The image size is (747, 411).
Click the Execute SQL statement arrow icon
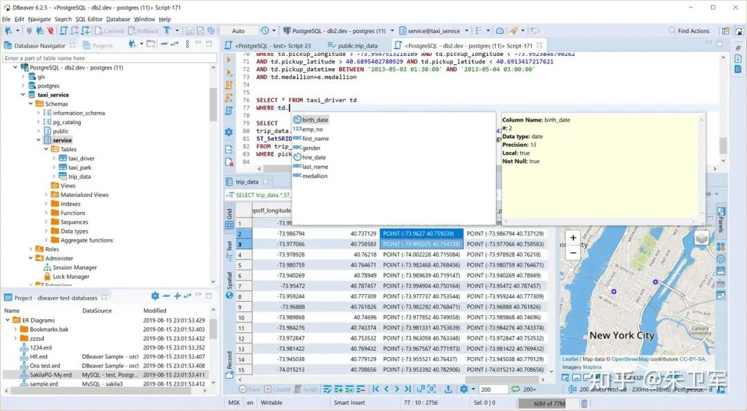[x=229, y=60]
